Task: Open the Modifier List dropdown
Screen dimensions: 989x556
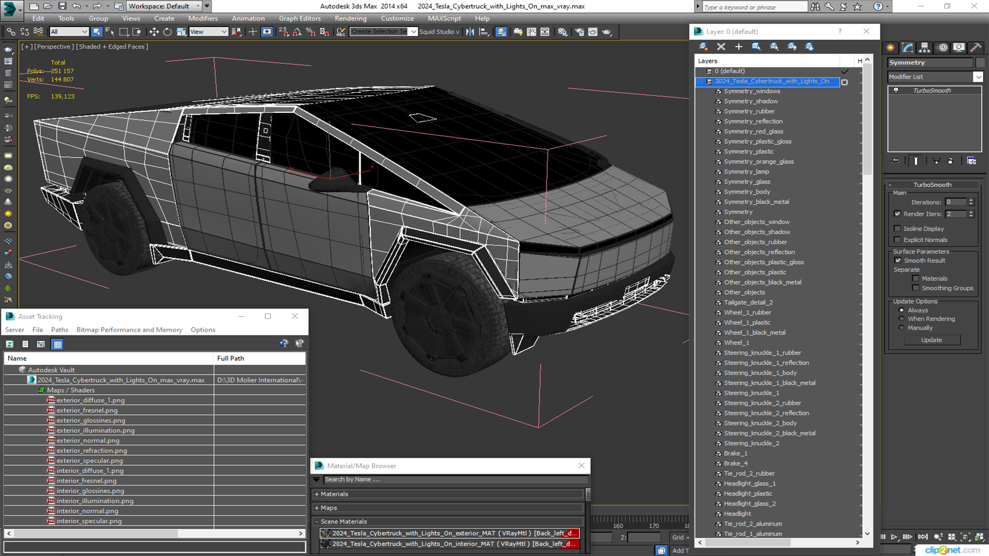Action: 978,77
